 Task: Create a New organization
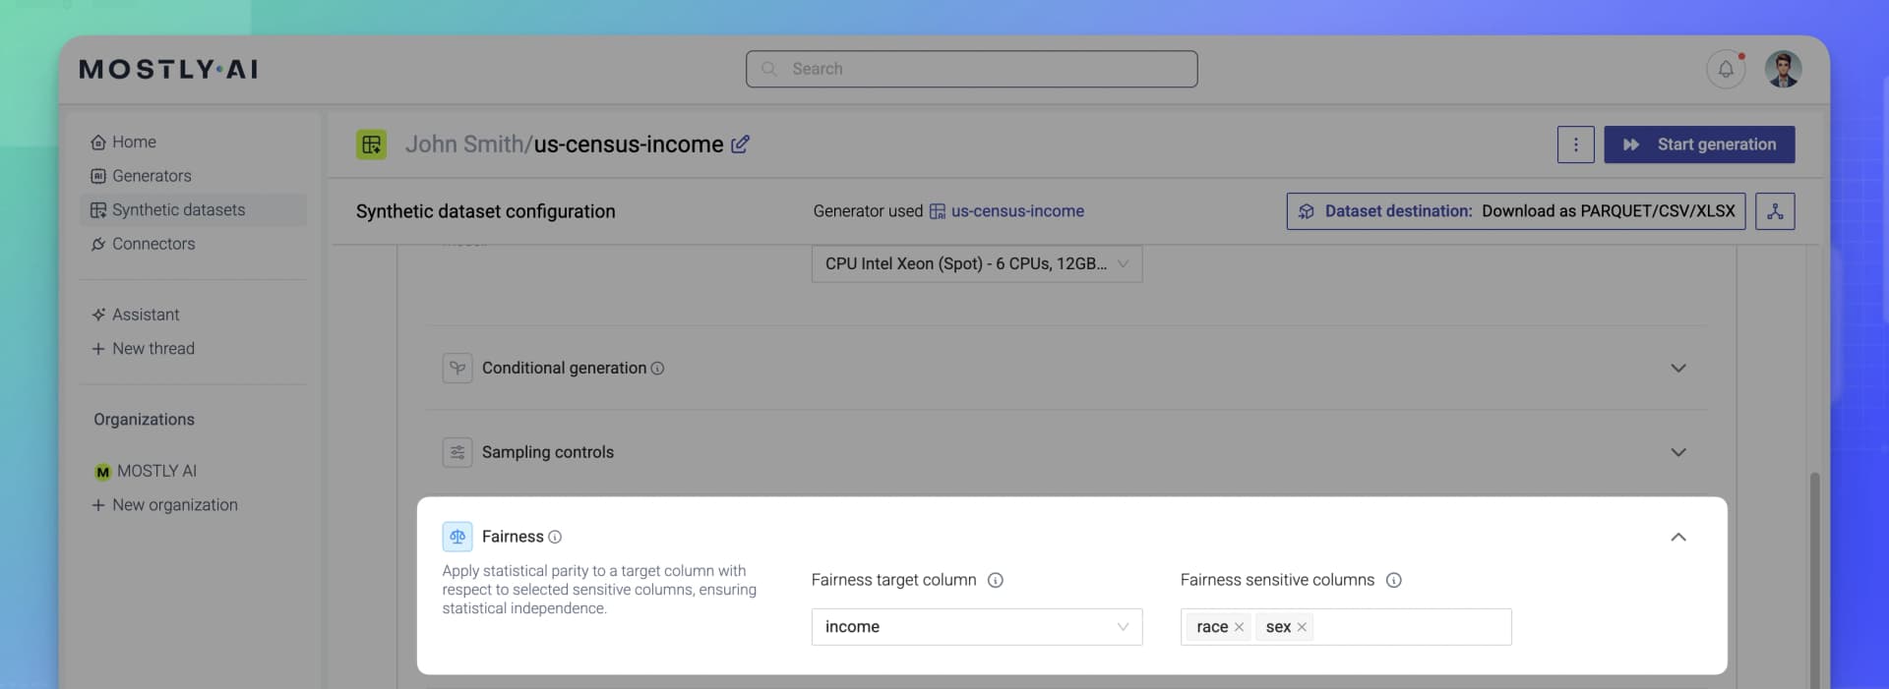174,505
